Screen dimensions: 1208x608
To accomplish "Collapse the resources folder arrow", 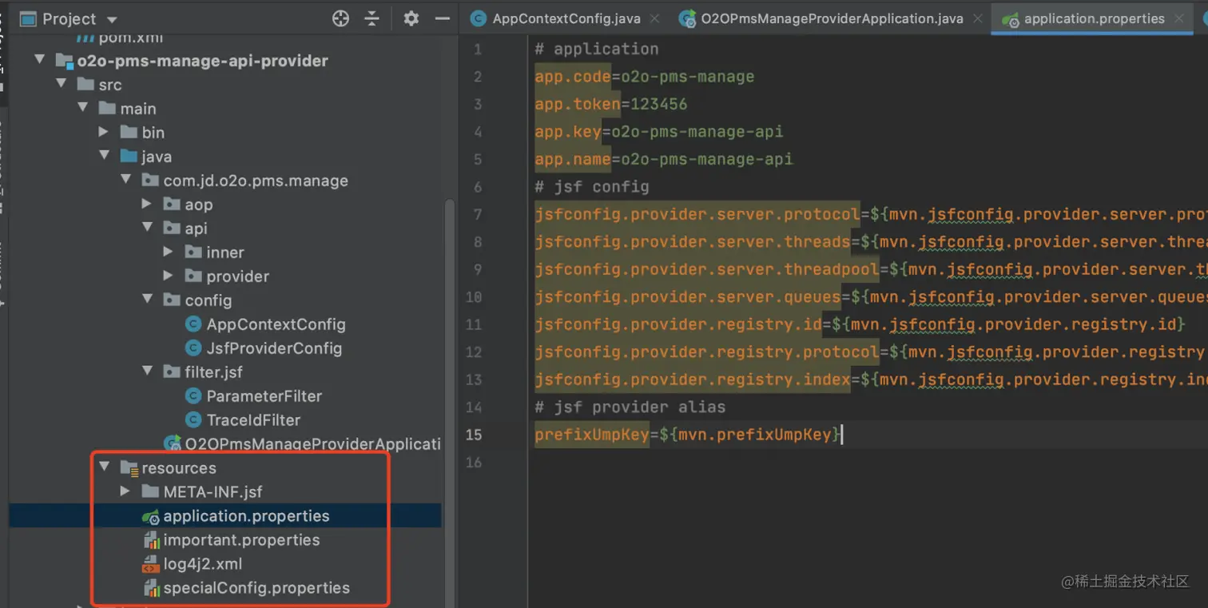I will tap(105, 467).
